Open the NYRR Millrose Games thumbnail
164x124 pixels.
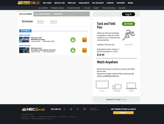pyautogui.click(x=24, y=40)
